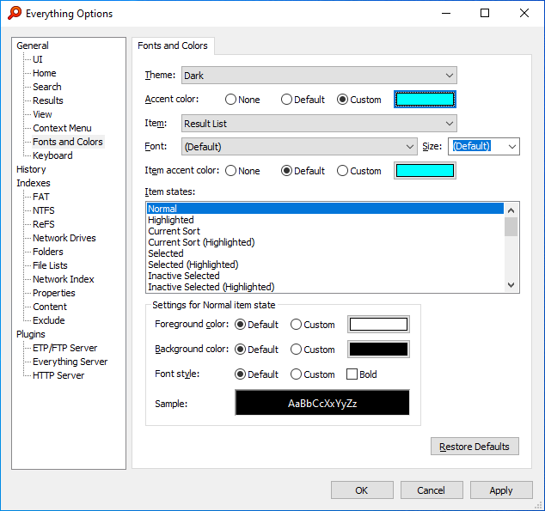Click the Everything magnifier app icon
This screenshot has height=511, width=545.
coord(15,13)
